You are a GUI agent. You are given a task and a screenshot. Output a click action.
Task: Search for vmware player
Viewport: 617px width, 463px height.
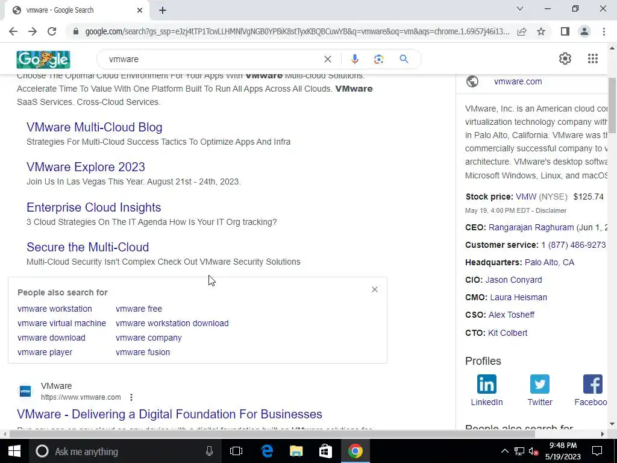click(x=45, y=352)
